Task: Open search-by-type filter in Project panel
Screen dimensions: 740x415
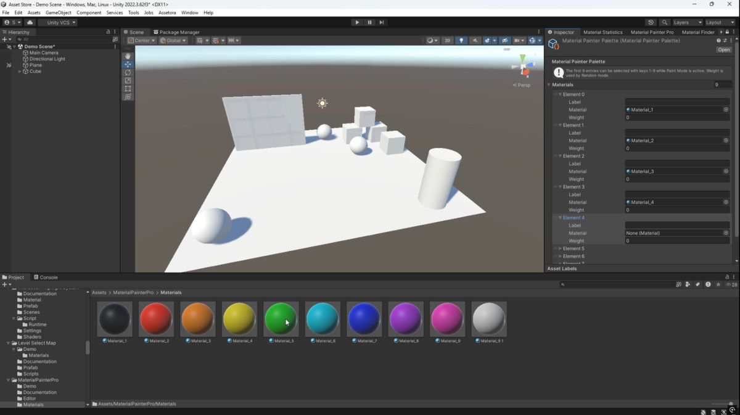Action: [688, 284]
